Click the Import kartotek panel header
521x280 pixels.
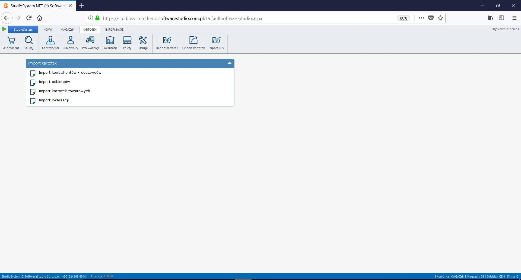130,63
